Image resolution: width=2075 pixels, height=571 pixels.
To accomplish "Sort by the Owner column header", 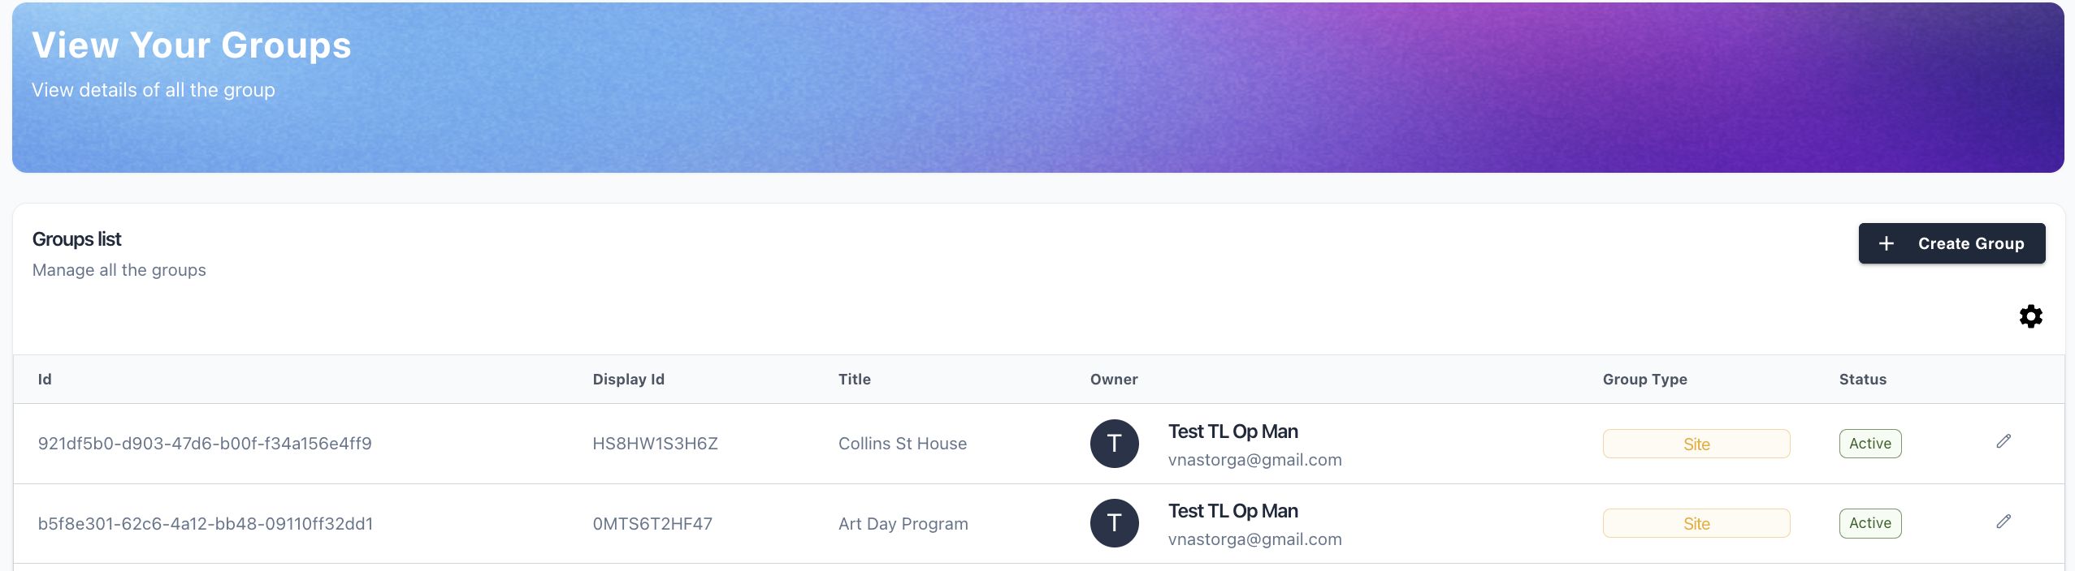I will pos(1114,379).
